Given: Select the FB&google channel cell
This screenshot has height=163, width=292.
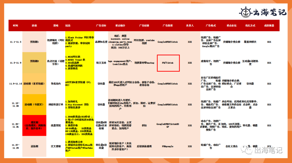Looking at the screenshot, I should (168, 147).
